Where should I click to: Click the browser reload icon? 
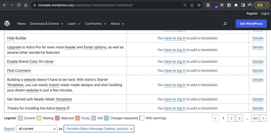[x=19, y=5]
